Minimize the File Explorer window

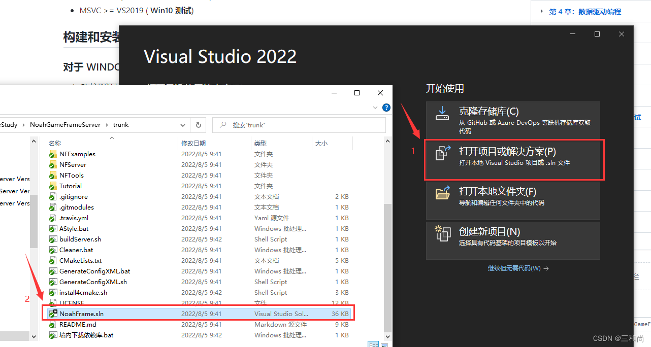coord(334,93)
